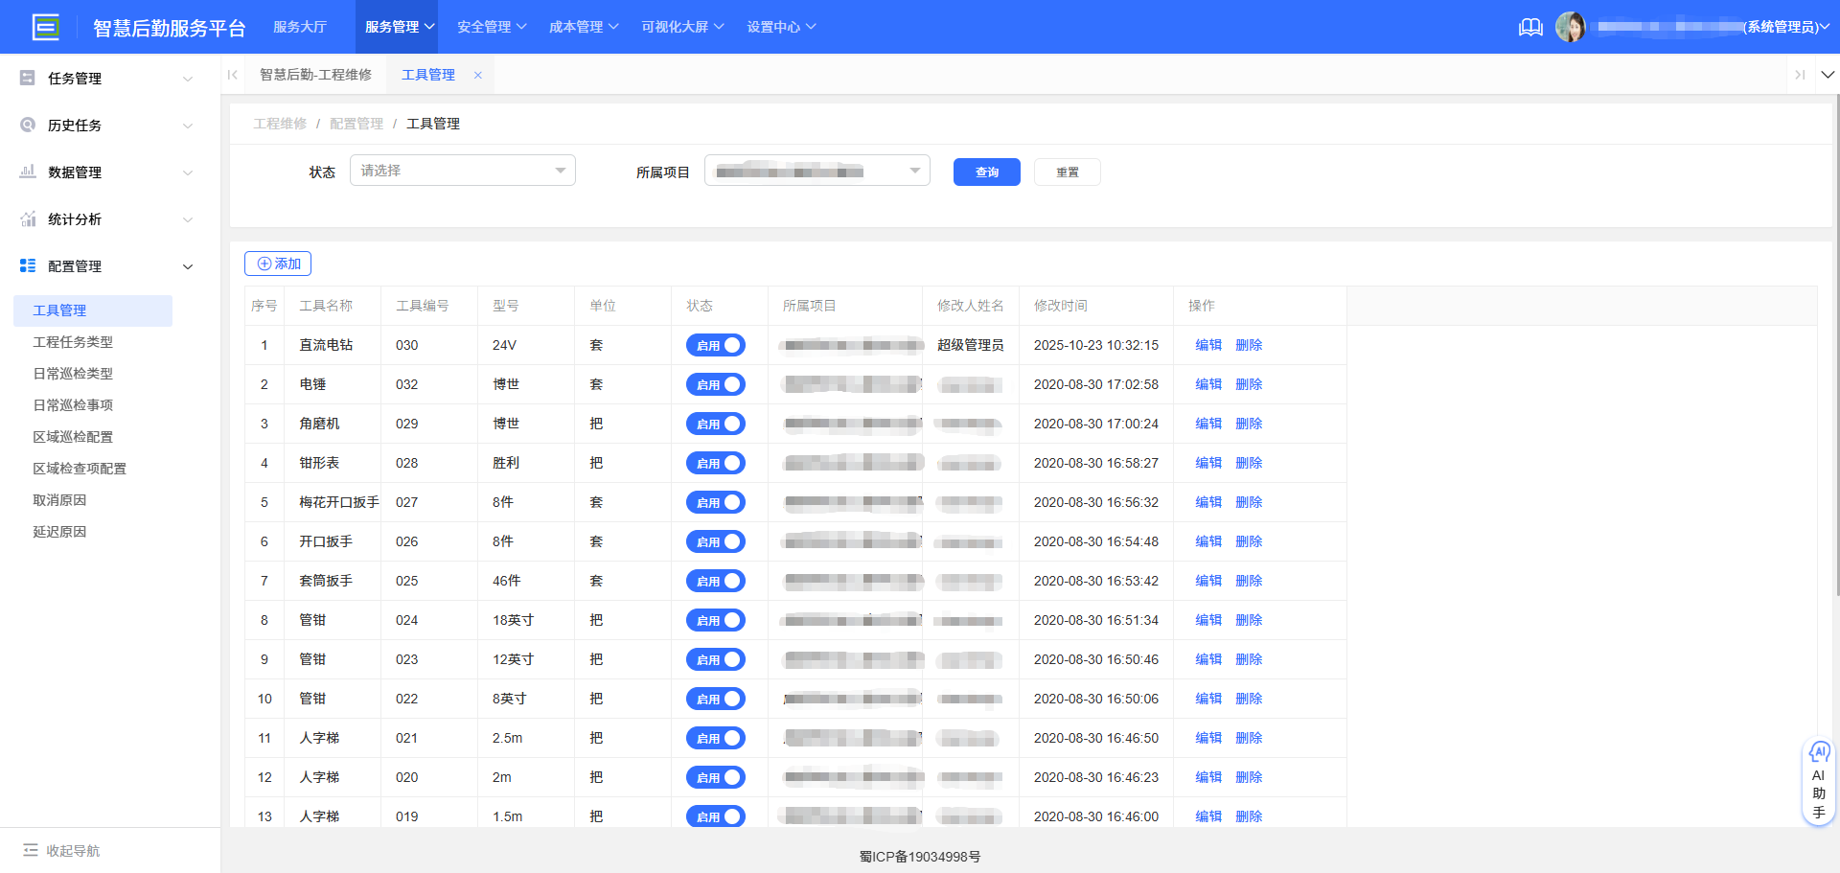The width and height of the screenshot is (1840, 873).
Task: Open the 所属项目 dropdown
Action: pyautogui.click(x=816, y=170)
